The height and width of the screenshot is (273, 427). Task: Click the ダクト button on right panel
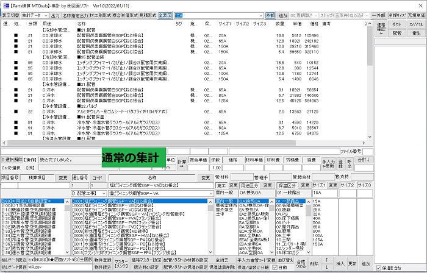coord(396,24)
